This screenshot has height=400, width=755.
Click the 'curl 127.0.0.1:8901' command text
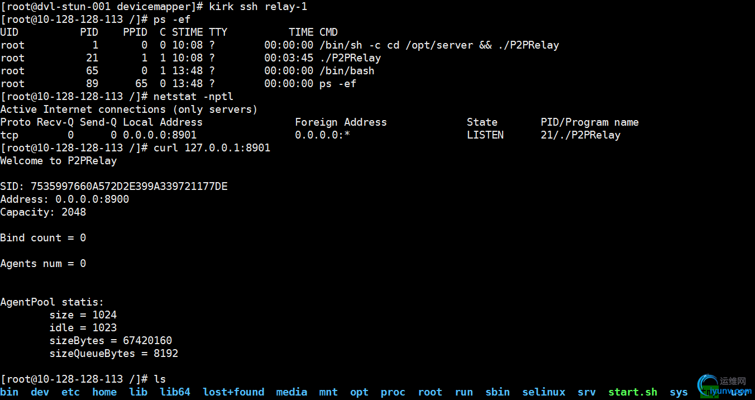point(212,148)
